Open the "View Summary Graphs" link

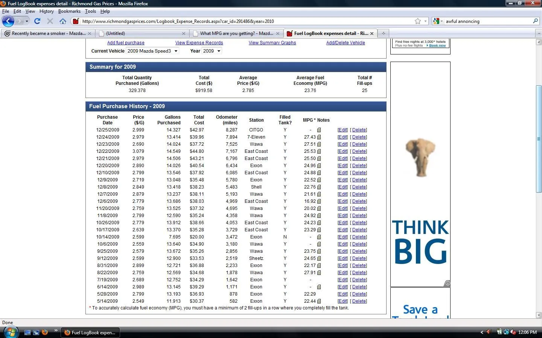pos(272,43)
